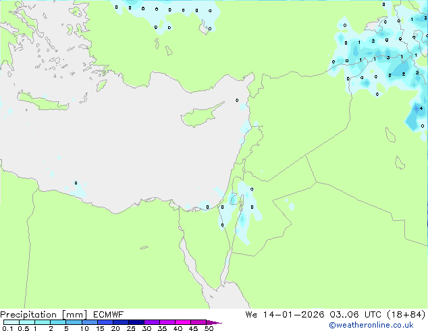This screenshot has width=428, height=331.
Task: Click the 10–15 mm legend color swatch
Action: (89, 322)
